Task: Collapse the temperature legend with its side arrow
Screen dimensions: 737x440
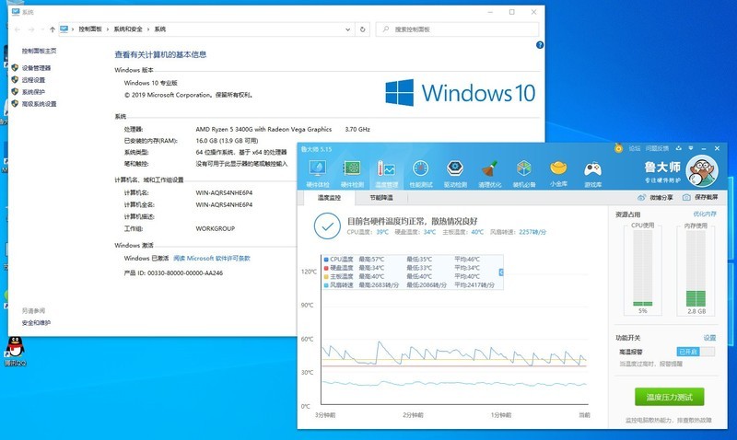Action: tap(501, 272)
